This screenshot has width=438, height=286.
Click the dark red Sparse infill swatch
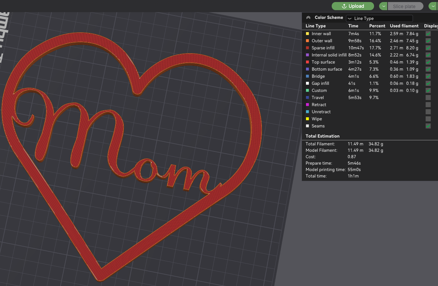(x=307, y=48)
